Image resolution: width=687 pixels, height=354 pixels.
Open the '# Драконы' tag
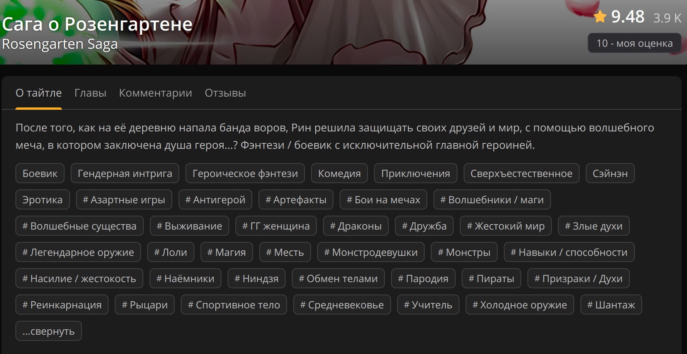point(355,226)
